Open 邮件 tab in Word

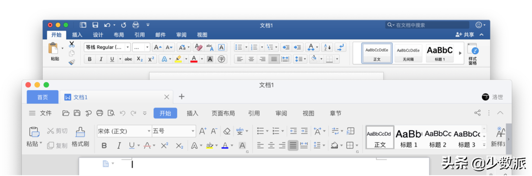tap(161, 35)
